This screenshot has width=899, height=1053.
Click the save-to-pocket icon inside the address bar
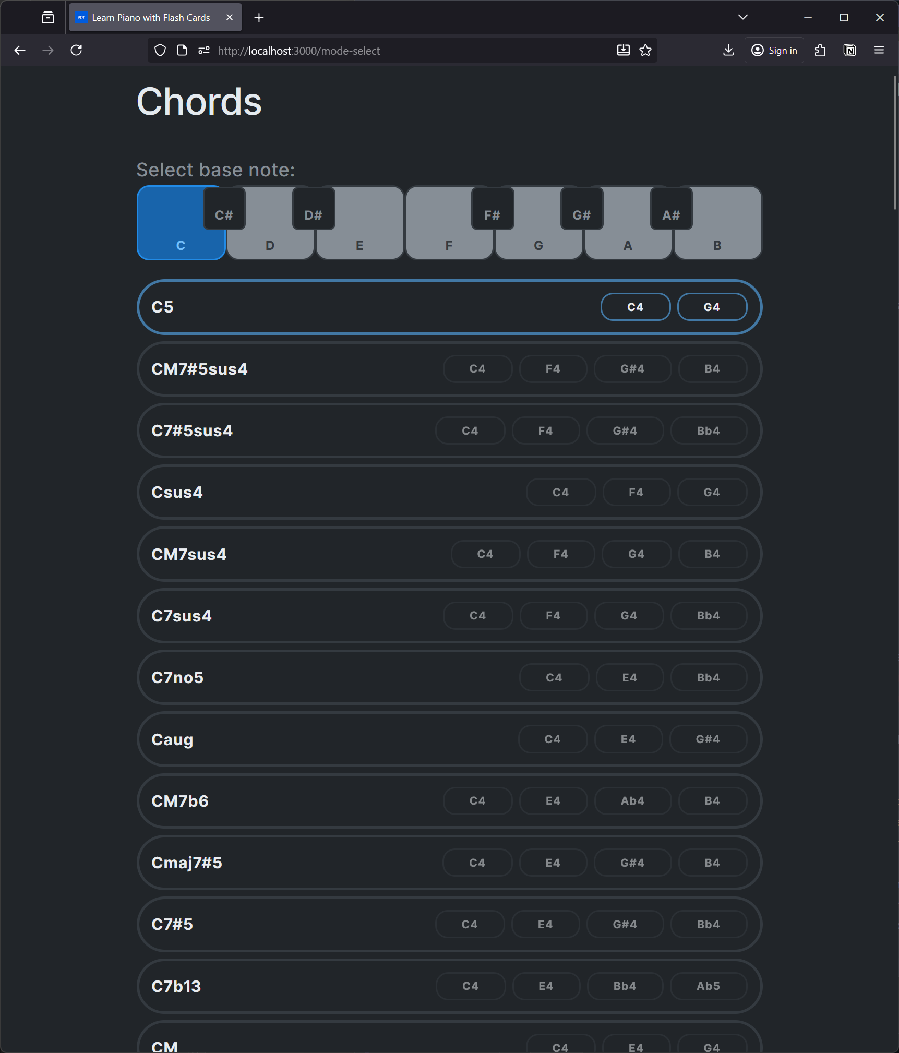point(622,50)
